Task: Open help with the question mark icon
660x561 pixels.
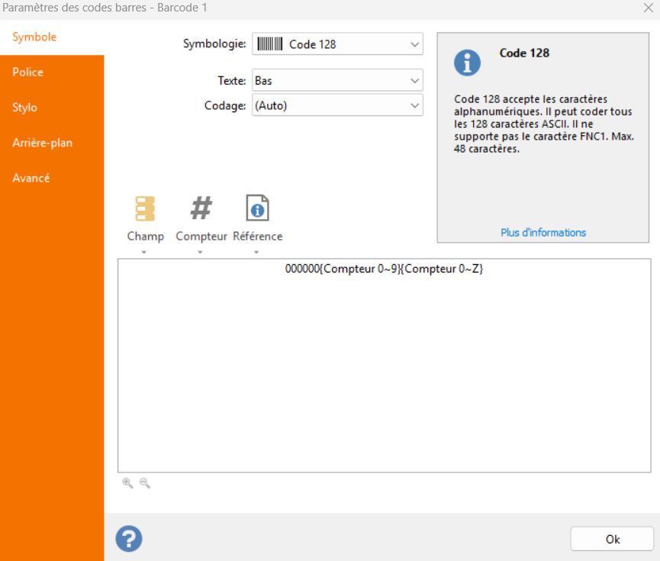Action: coord(129,539)
